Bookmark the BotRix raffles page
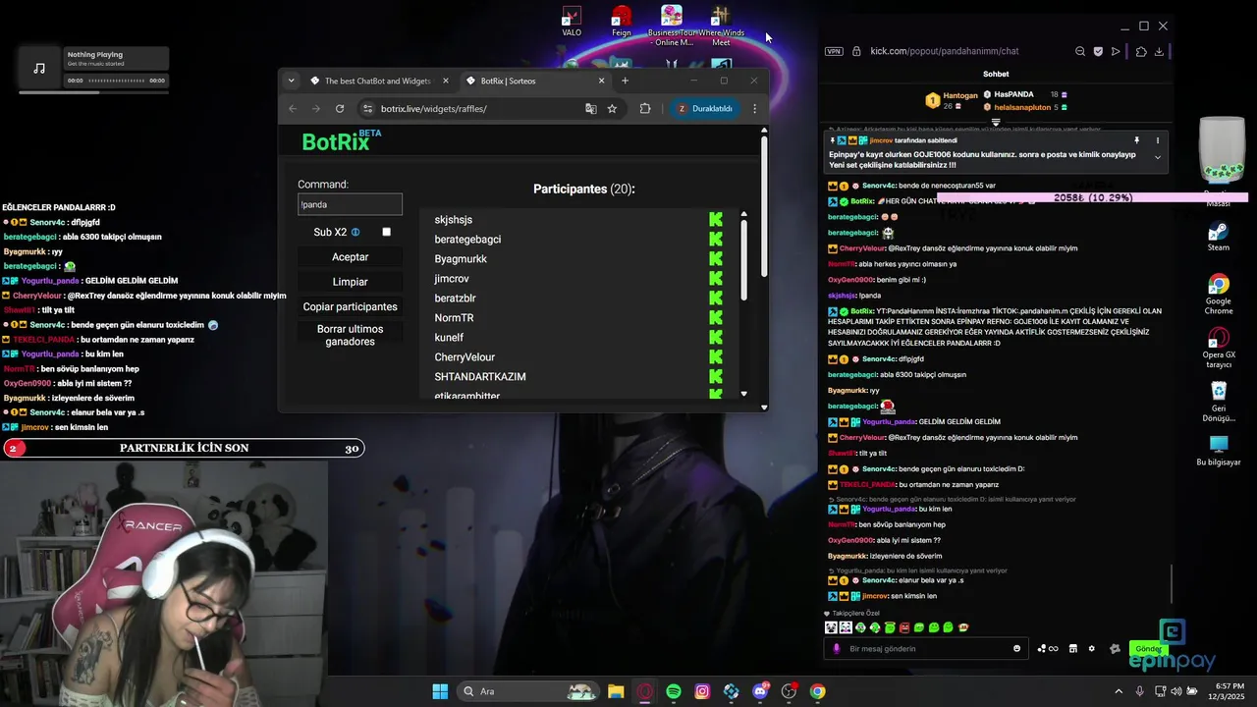 point(612,109)
